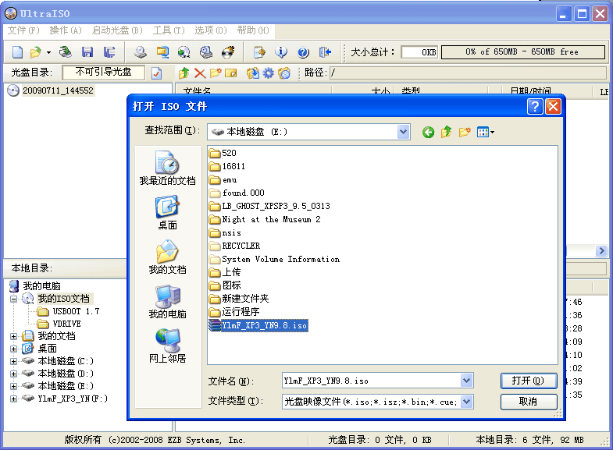Click Create New Folder icon in dialog
Screen dimensions: 613x450
[x=465, y=133]
